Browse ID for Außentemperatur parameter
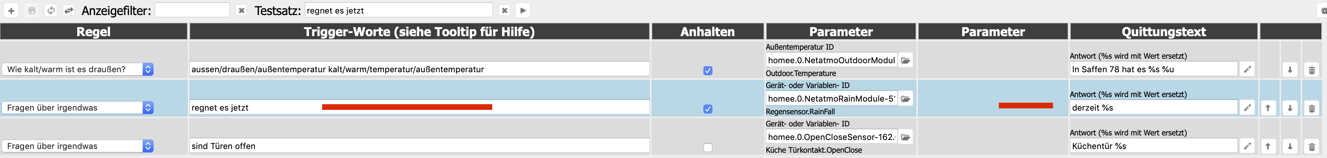The width and height of the screenshot is (1327, 158). click(905, 61)
